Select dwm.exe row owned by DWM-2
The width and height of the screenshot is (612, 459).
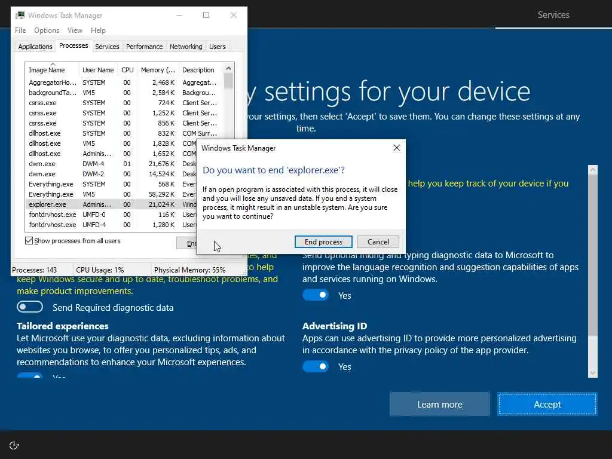point(111,174)
